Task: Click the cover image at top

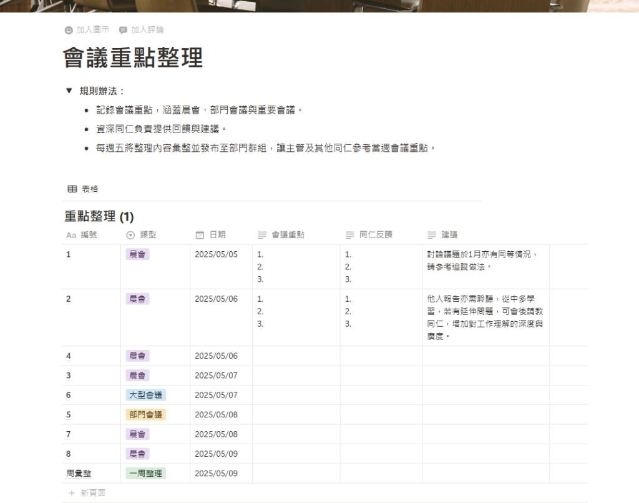Action: (319, 6)
